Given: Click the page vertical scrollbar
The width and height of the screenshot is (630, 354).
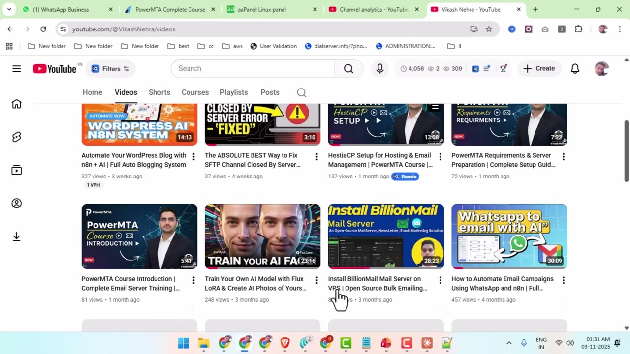Looking at the screenshot, I should tap(627, 151).
